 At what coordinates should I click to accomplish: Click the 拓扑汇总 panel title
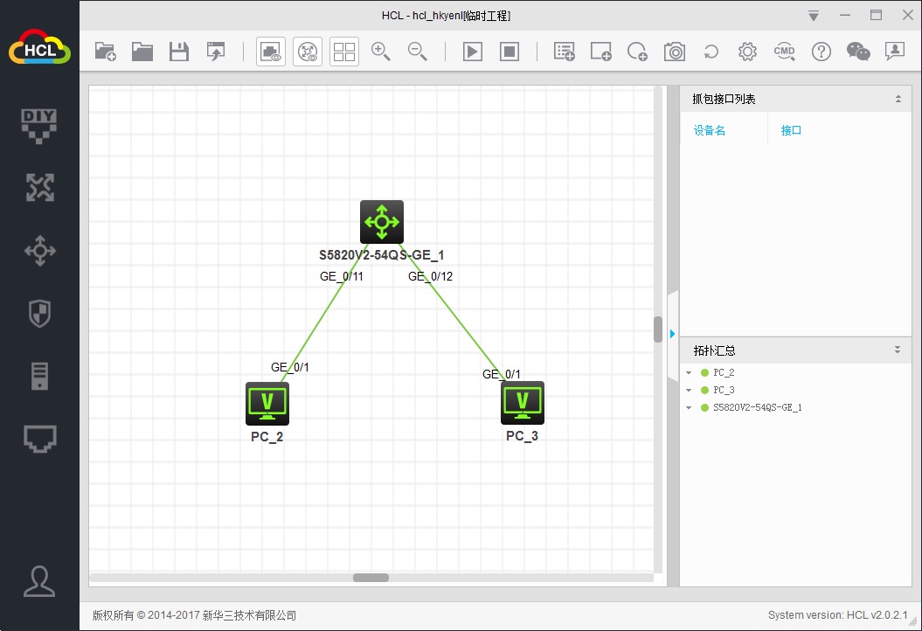tap(714, 350)
